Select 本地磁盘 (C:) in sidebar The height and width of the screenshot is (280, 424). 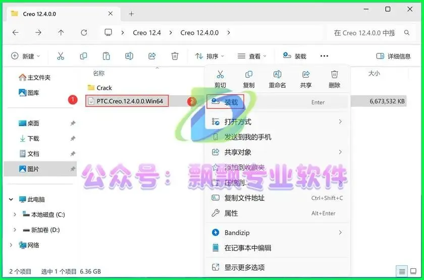coord(44,214)
